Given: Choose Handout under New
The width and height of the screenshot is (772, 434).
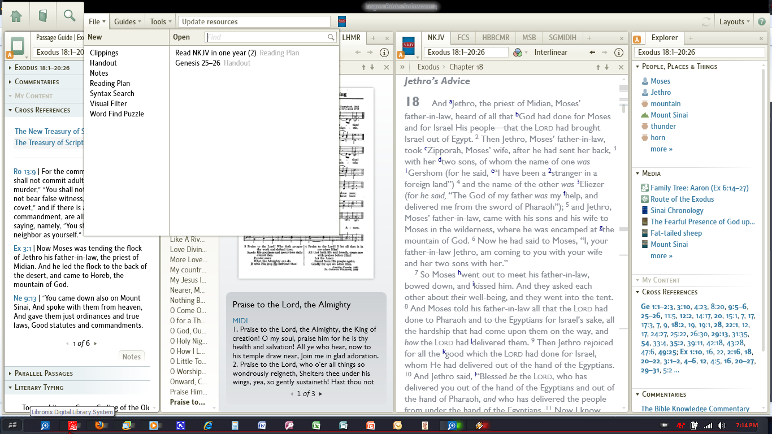Looking at the screenshot, I should tap(103, 63).
